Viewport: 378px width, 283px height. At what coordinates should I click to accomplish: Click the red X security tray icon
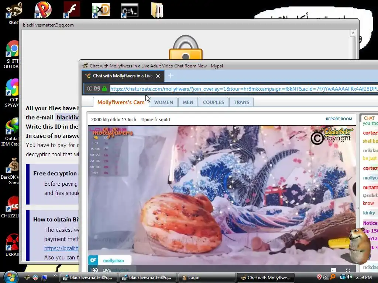click(x=319, y=277)
